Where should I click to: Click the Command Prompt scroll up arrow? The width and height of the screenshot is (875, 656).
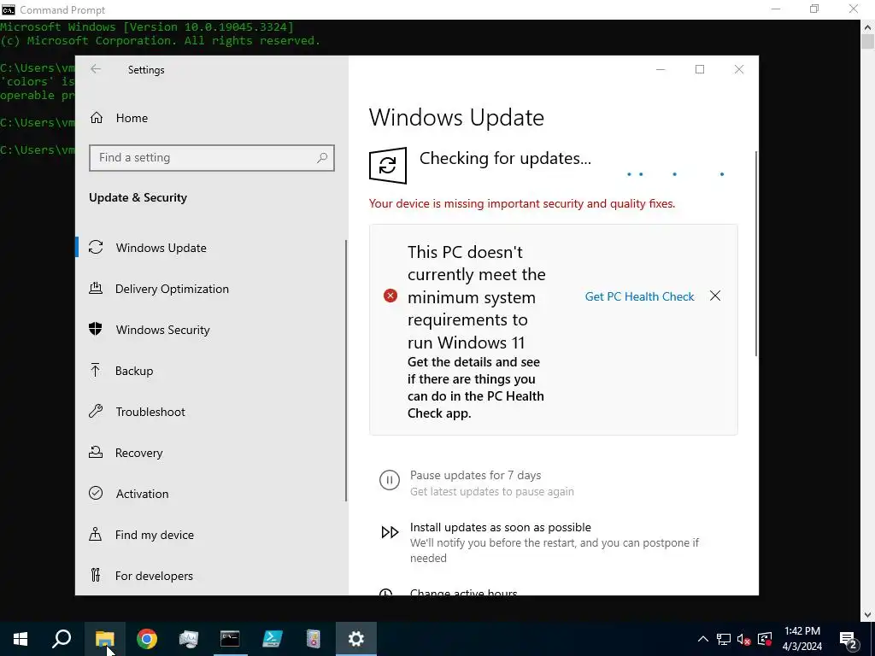868,26
